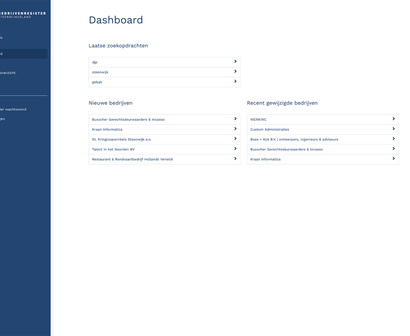
Task: Open the sidebar item ending in 'overzicht'
Action: pyautogui.click(x=8, y=73)
